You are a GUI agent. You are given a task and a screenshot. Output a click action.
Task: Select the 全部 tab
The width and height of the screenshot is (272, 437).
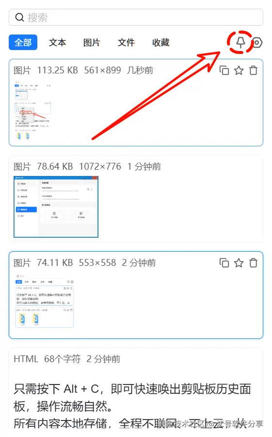click(x=23, y=42)
